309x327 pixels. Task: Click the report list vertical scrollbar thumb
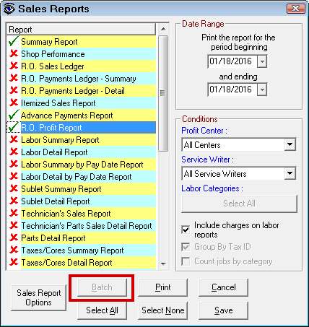click(163, 93)
